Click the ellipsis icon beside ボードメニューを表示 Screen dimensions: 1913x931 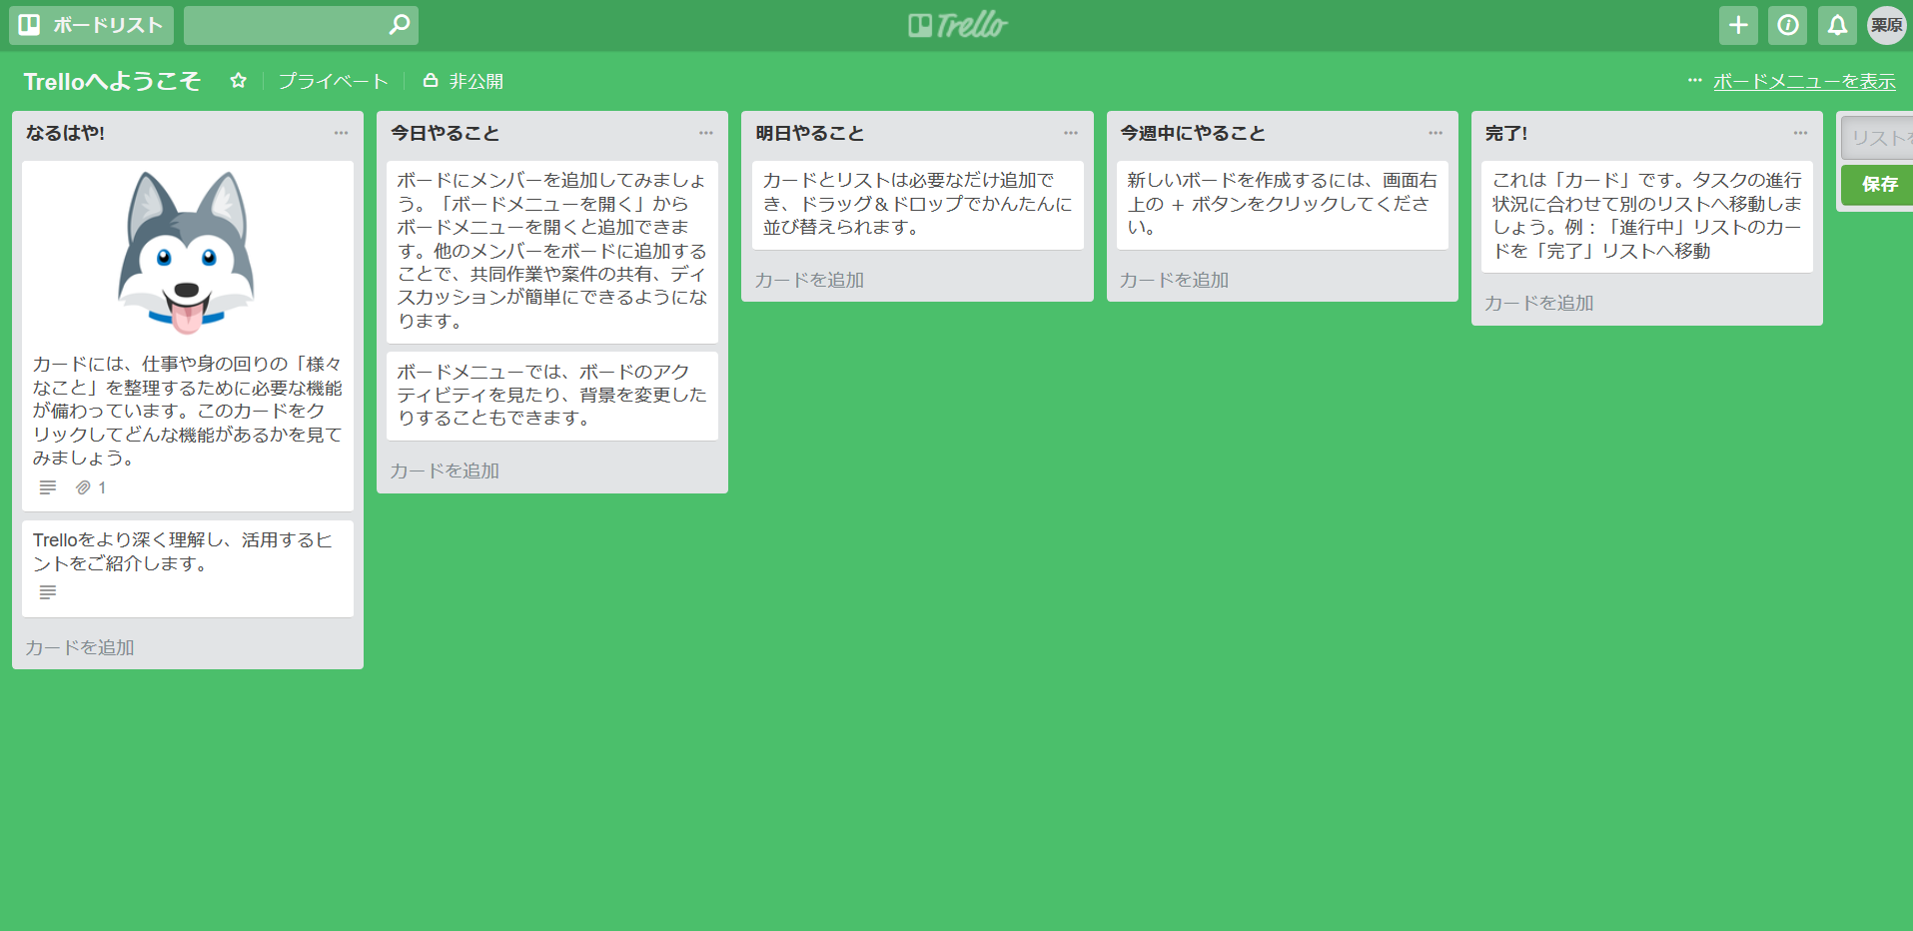pos(1694,80)
